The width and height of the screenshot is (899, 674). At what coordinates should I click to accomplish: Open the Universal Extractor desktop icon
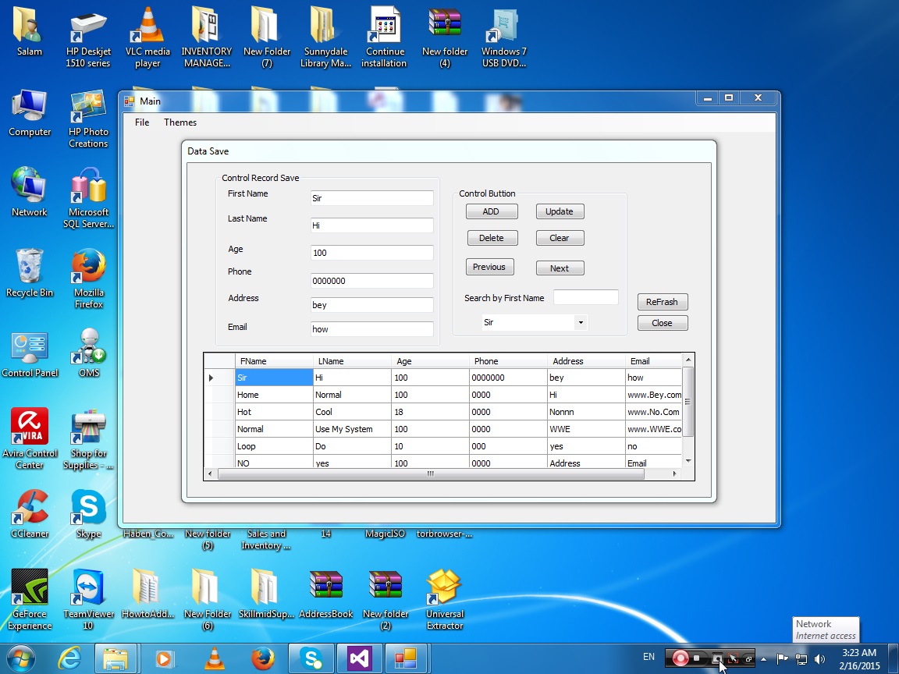(x=444, y=599)
